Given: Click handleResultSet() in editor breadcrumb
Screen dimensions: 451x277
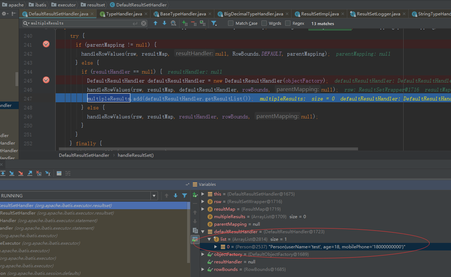Looking at the screenshot, I should 136,155.
